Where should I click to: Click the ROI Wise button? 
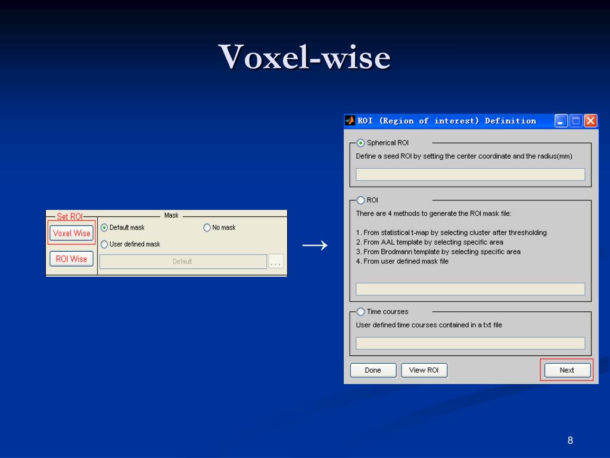[x=71, y=259]
